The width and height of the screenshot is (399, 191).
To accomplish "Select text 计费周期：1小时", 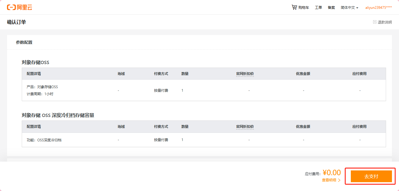I will pos(40,94).
